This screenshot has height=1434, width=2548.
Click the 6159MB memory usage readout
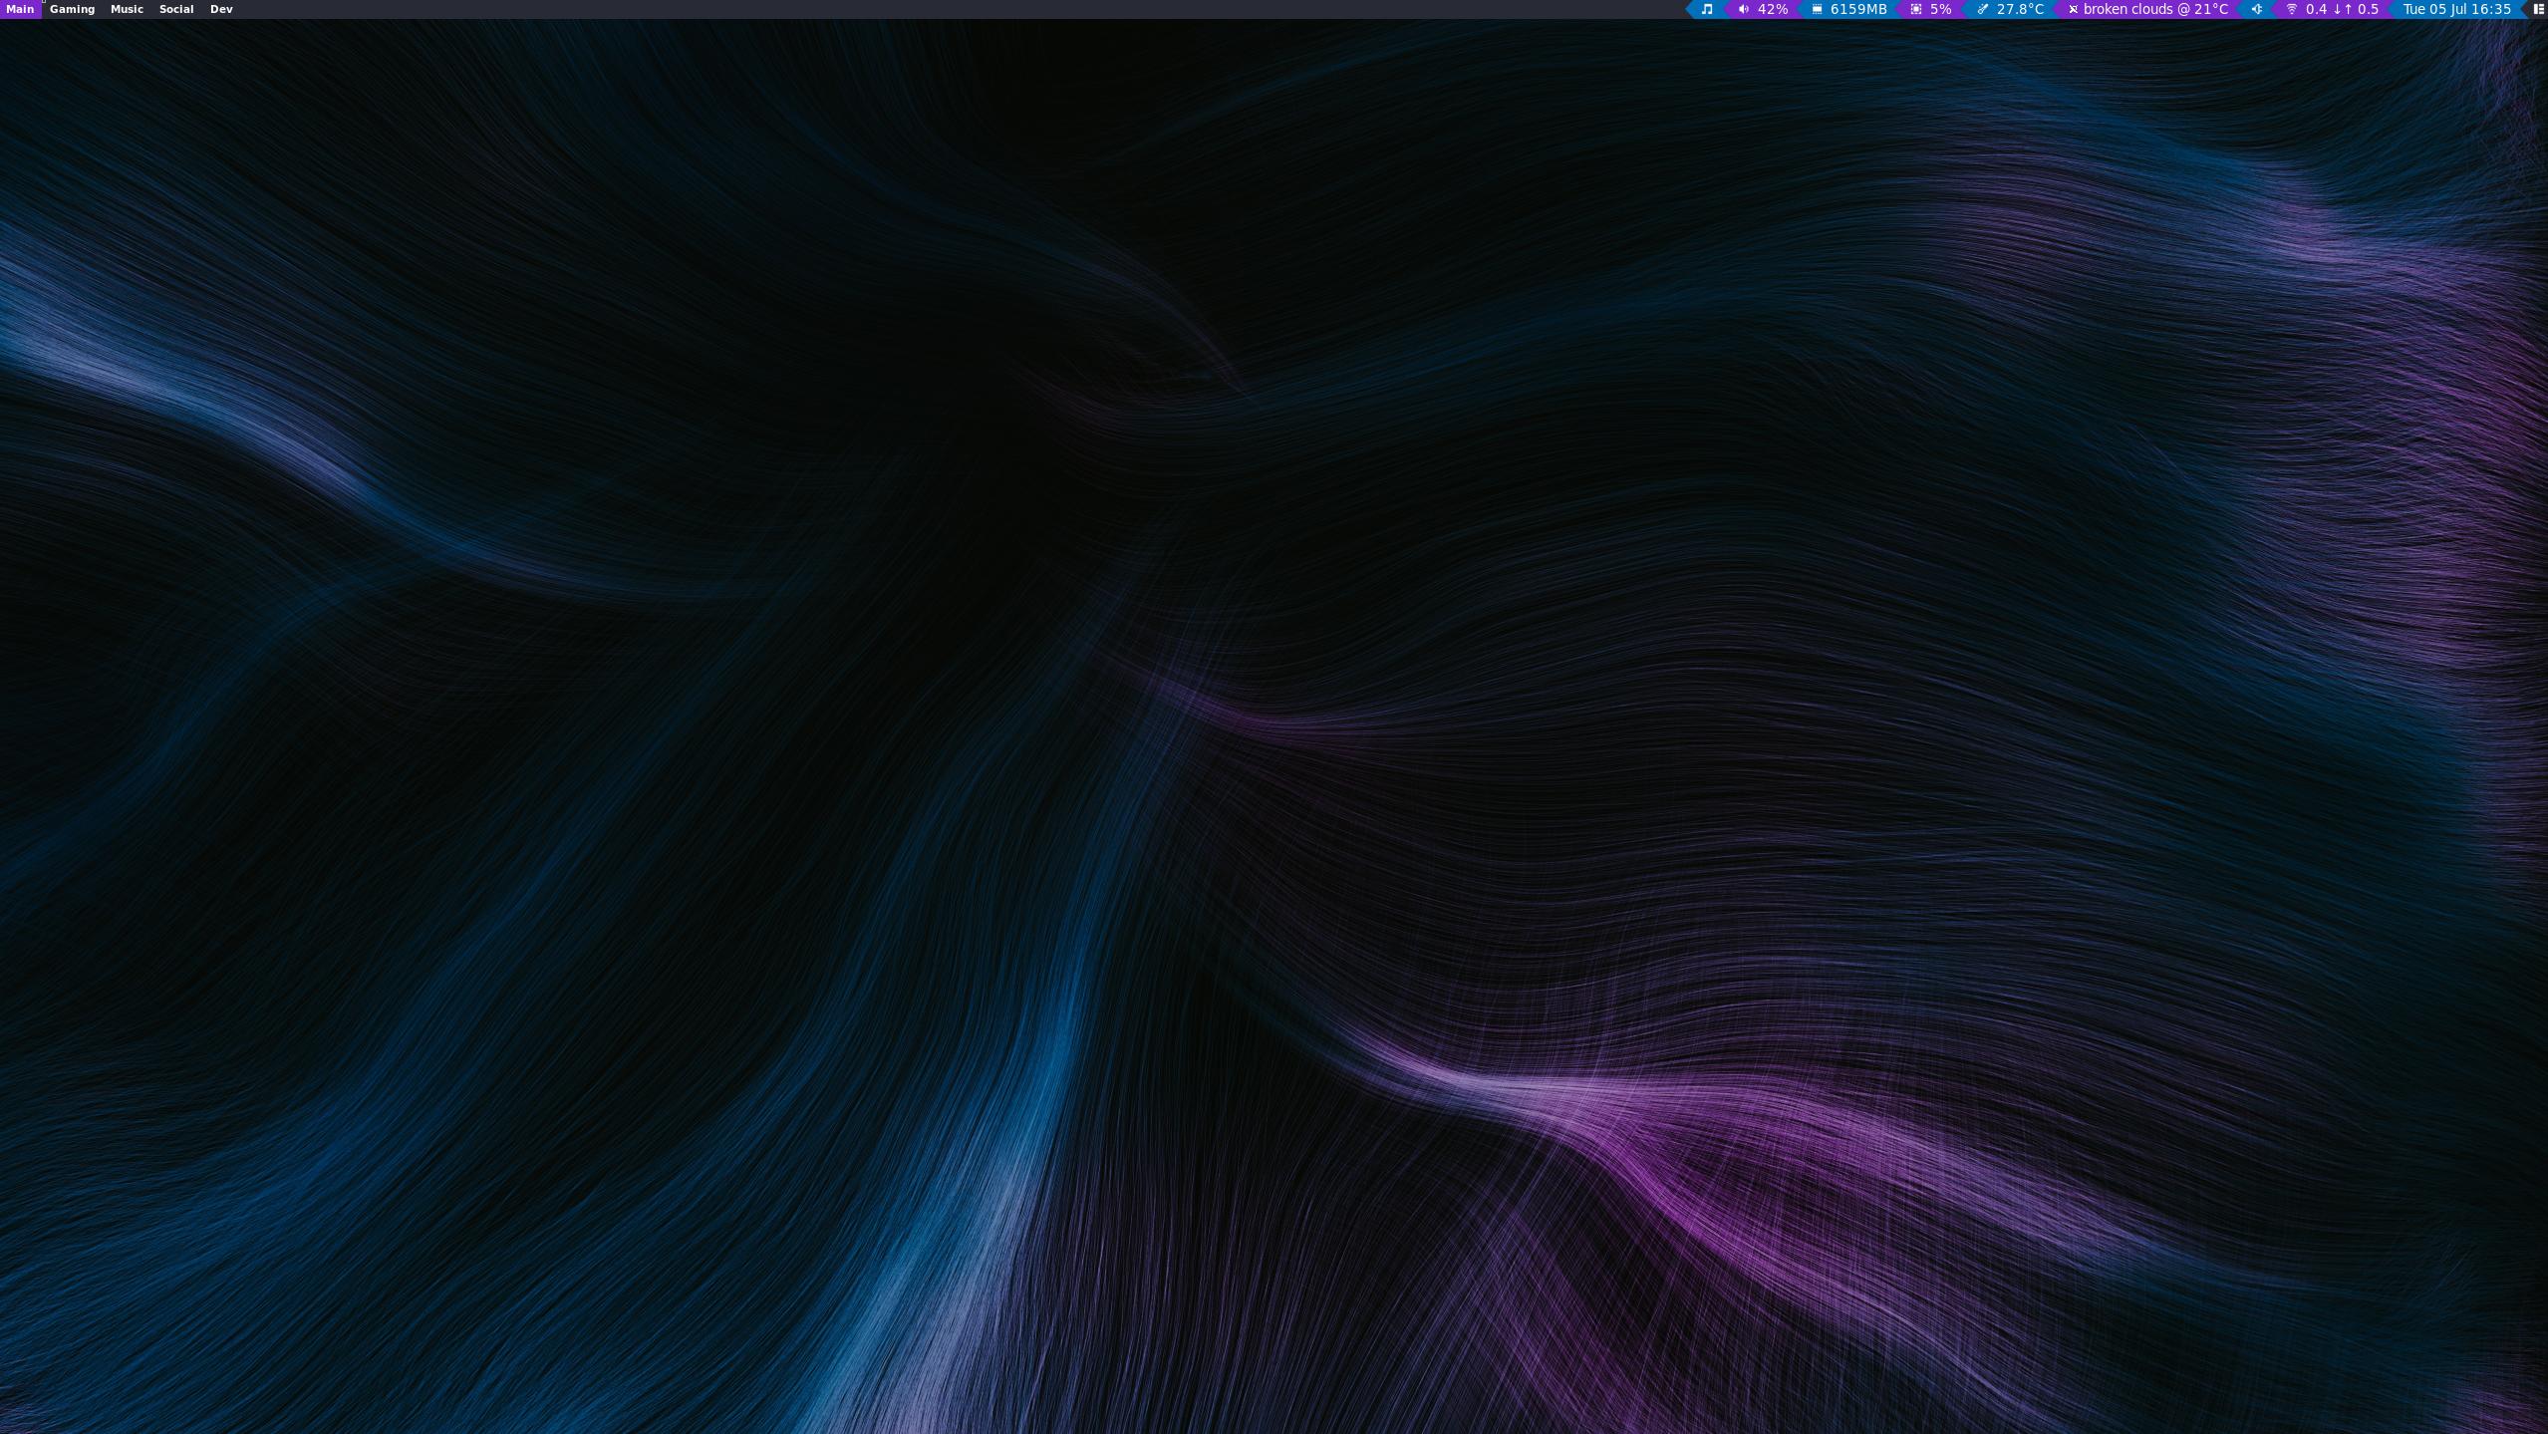pos(1858,9)
